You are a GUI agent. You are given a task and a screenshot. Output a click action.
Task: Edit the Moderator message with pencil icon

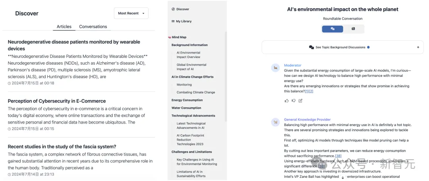click(x=300, y=101)
